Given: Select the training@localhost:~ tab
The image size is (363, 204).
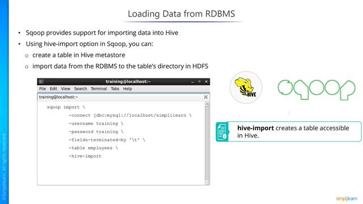Looking at the screenshot, I should pyautogui.click(x=58, y=97).
